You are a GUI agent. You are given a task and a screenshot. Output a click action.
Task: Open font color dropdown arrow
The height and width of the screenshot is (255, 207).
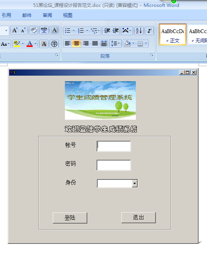tap(36, 43)
